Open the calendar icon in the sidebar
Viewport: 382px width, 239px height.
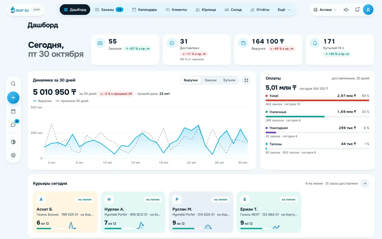tap(13, 111)
